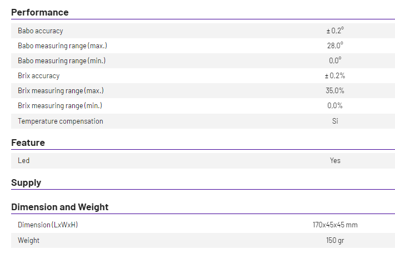Select the 170x45x45 mm dimension value
This screenshot has height=254, width=395.
tap(335, 225)
